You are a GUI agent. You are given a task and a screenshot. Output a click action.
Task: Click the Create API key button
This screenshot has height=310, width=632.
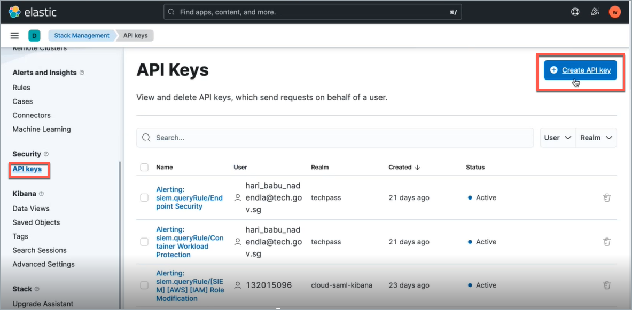pyautogui.click(x=580, y=70)
